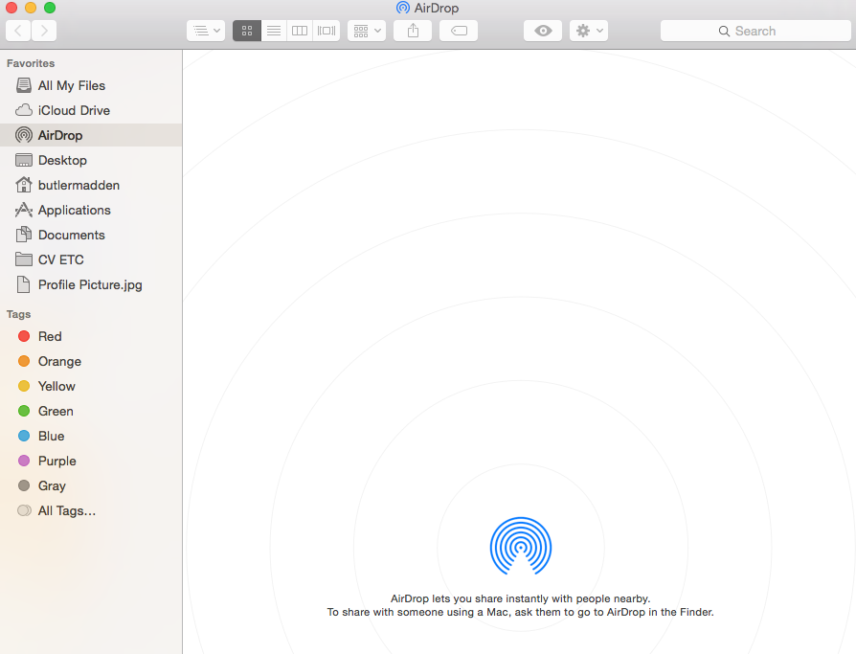Select the Red tag

pyautogui.click(x=91, y=336)
